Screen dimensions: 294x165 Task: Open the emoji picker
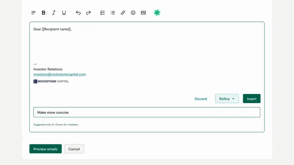(133, 13)
